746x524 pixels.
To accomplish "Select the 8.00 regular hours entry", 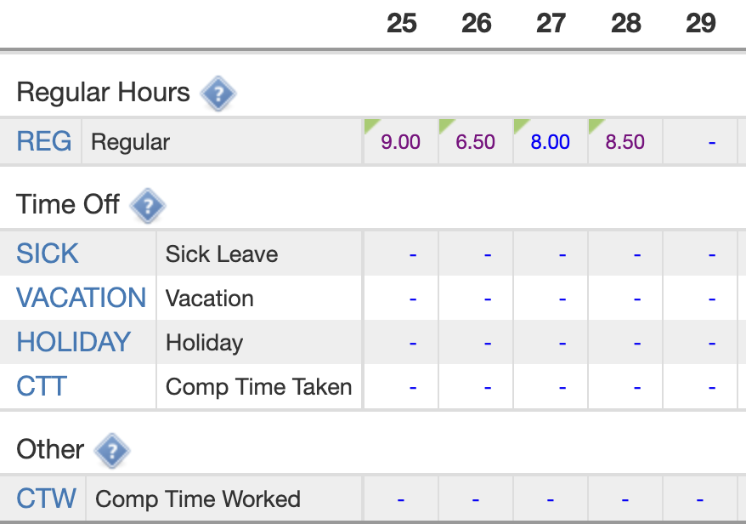I will [x=550, y=142].
